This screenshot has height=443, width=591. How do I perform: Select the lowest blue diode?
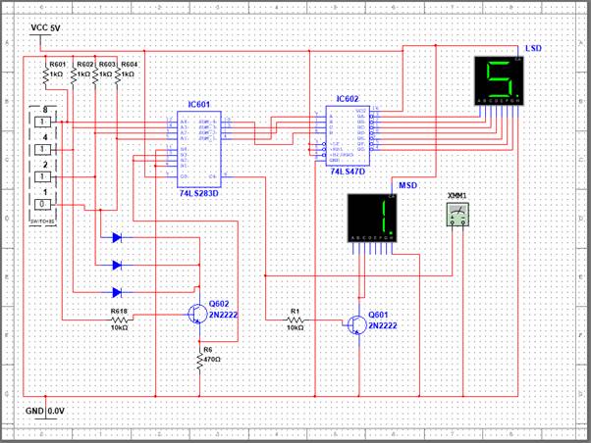[x=117, y=292]
